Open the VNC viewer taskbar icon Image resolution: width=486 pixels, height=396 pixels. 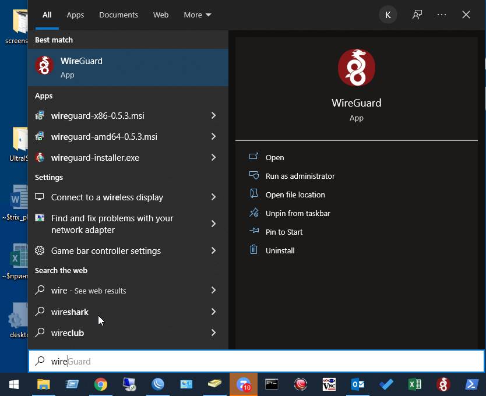pyautogui.click(x=329, y=384)
